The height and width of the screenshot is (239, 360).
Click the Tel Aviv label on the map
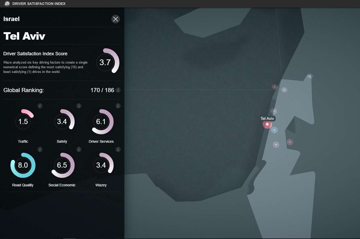coord(267,119)
